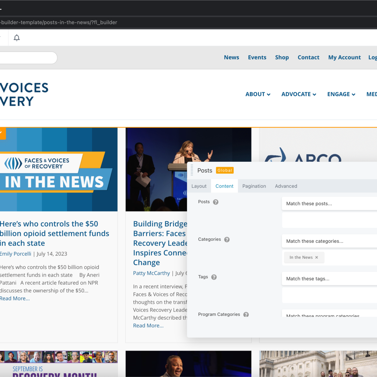Click the Events link in top bar
The width and height of the screenshot is (377, 377).
point(257,57)
